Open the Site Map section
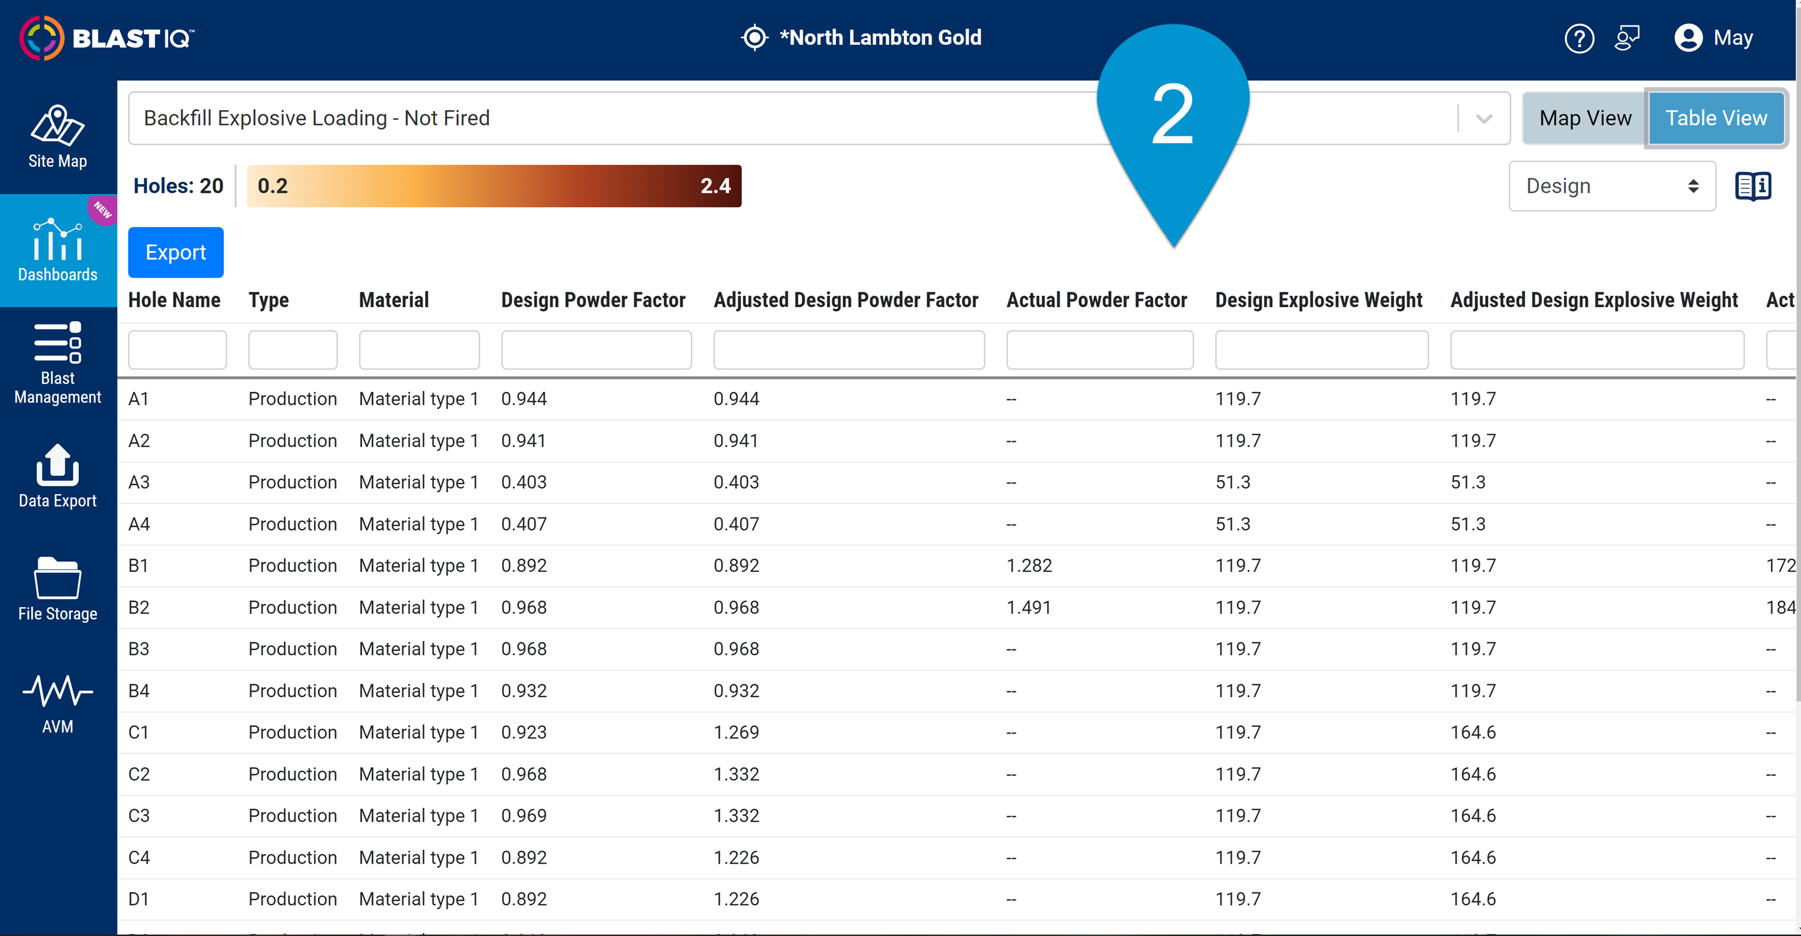This screenshot has height=936, width=1801. coord(57,137)
